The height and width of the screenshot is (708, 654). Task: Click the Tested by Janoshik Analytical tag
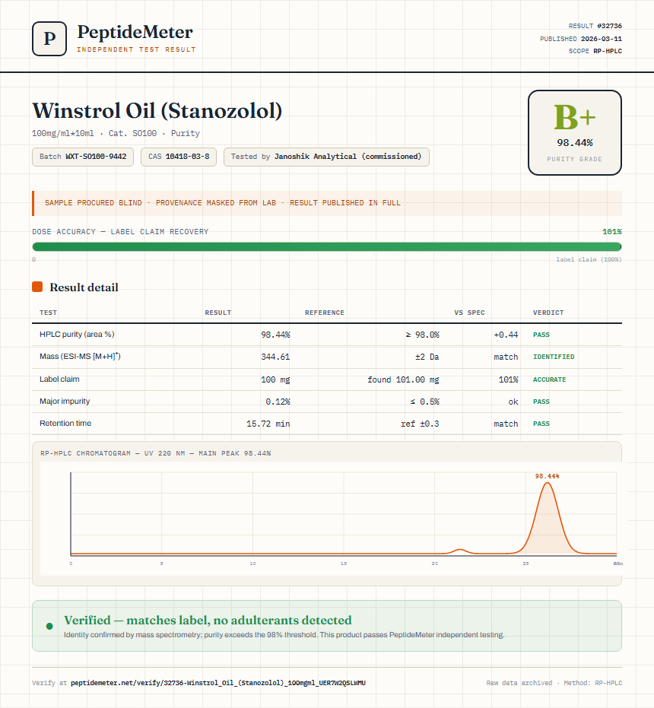coord(326,157)
